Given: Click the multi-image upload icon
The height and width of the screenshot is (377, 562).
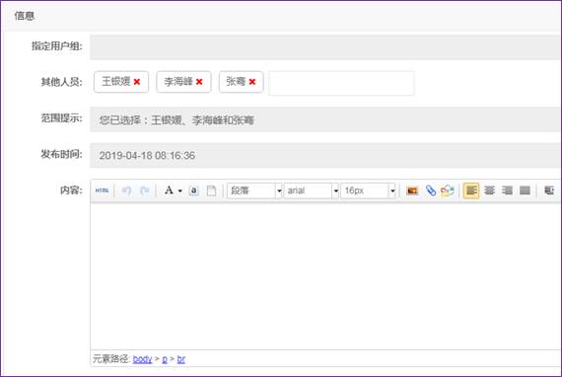Looking at the screenshot, I should [448, 190].
